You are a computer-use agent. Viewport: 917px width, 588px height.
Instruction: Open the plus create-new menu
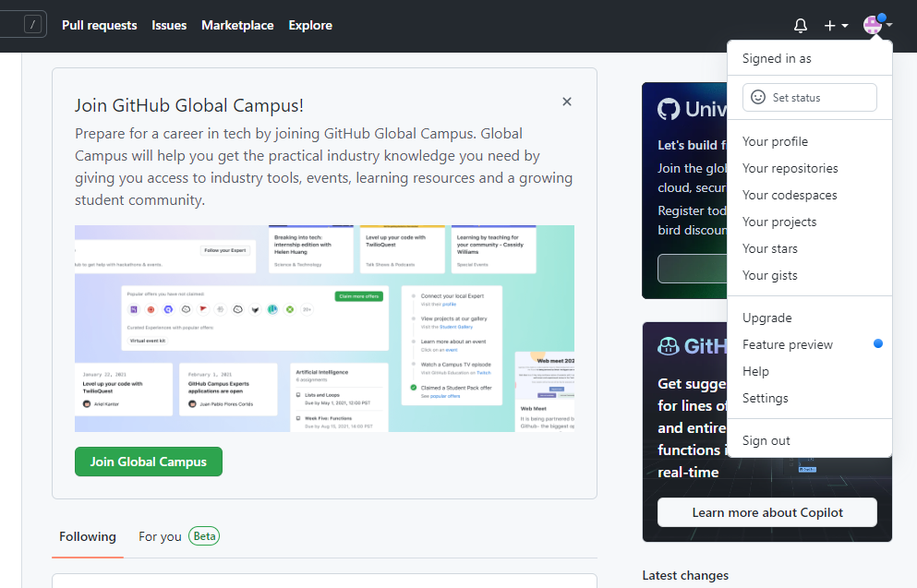point(836,26)
